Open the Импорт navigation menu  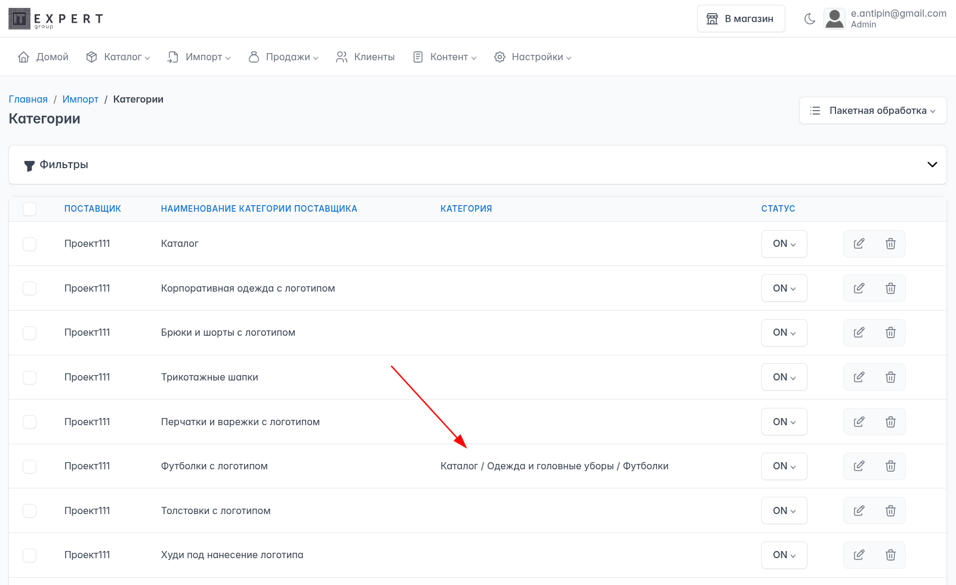[x=199, y=57]
